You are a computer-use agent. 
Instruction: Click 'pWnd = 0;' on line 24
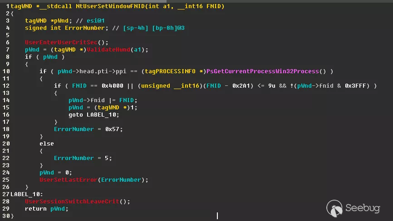(x=56, y=173)
